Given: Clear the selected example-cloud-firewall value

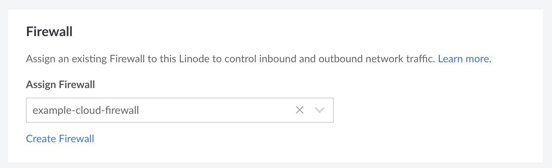Looking at the screenshot, I should coord(299,110).
